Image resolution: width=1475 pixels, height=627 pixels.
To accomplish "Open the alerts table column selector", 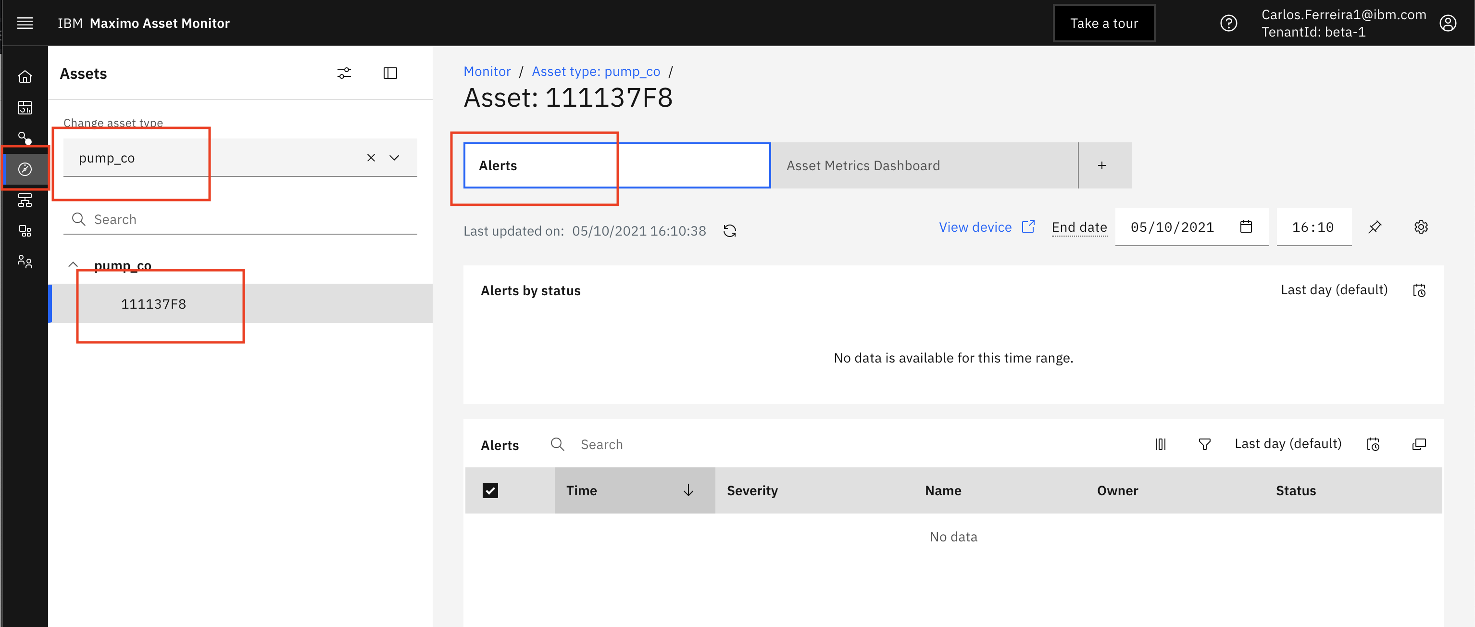I will pyautogui.click(x=1160, y=444).
